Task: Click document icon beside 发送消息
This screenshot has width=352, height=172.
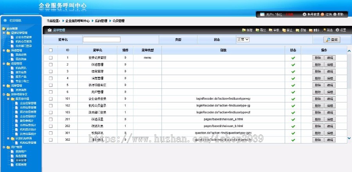Action: (13, 90)
